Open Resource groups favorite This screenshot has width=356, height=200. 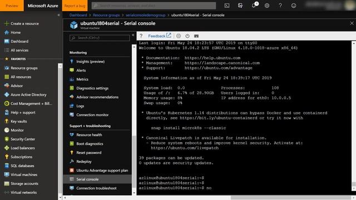point(21,68)
